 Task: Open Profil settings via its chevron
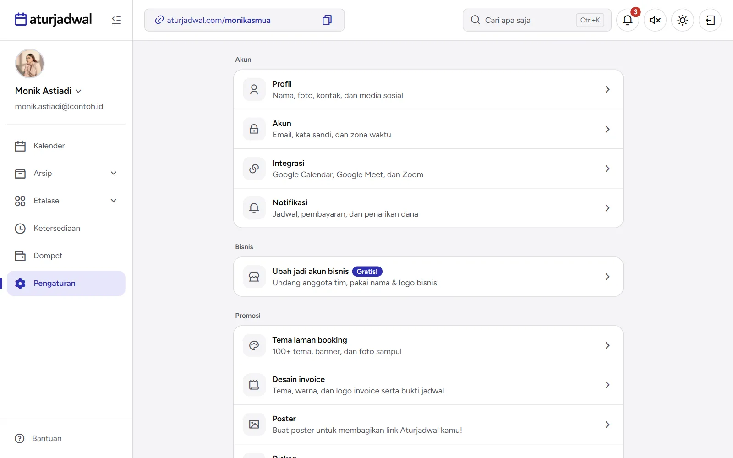point(607,89)
